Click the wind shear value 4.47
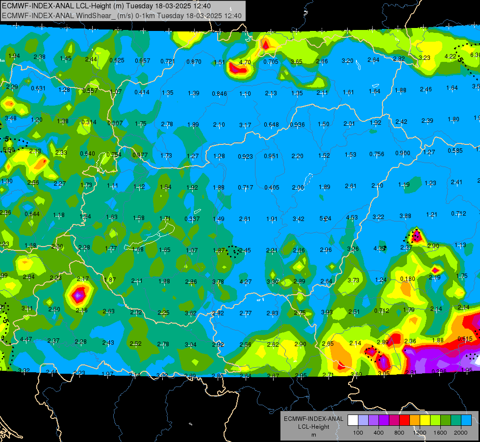The height and width of the screenshot is (442, 480). point(26,339)
